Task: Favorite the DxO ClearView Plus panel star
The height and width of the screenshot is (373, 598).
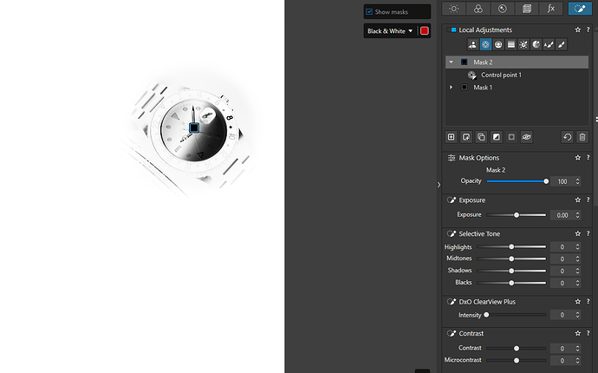Action: (577, 302)
